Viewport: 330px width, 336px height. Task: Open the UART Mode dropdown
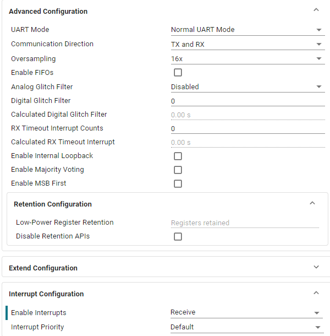(247, 30)
